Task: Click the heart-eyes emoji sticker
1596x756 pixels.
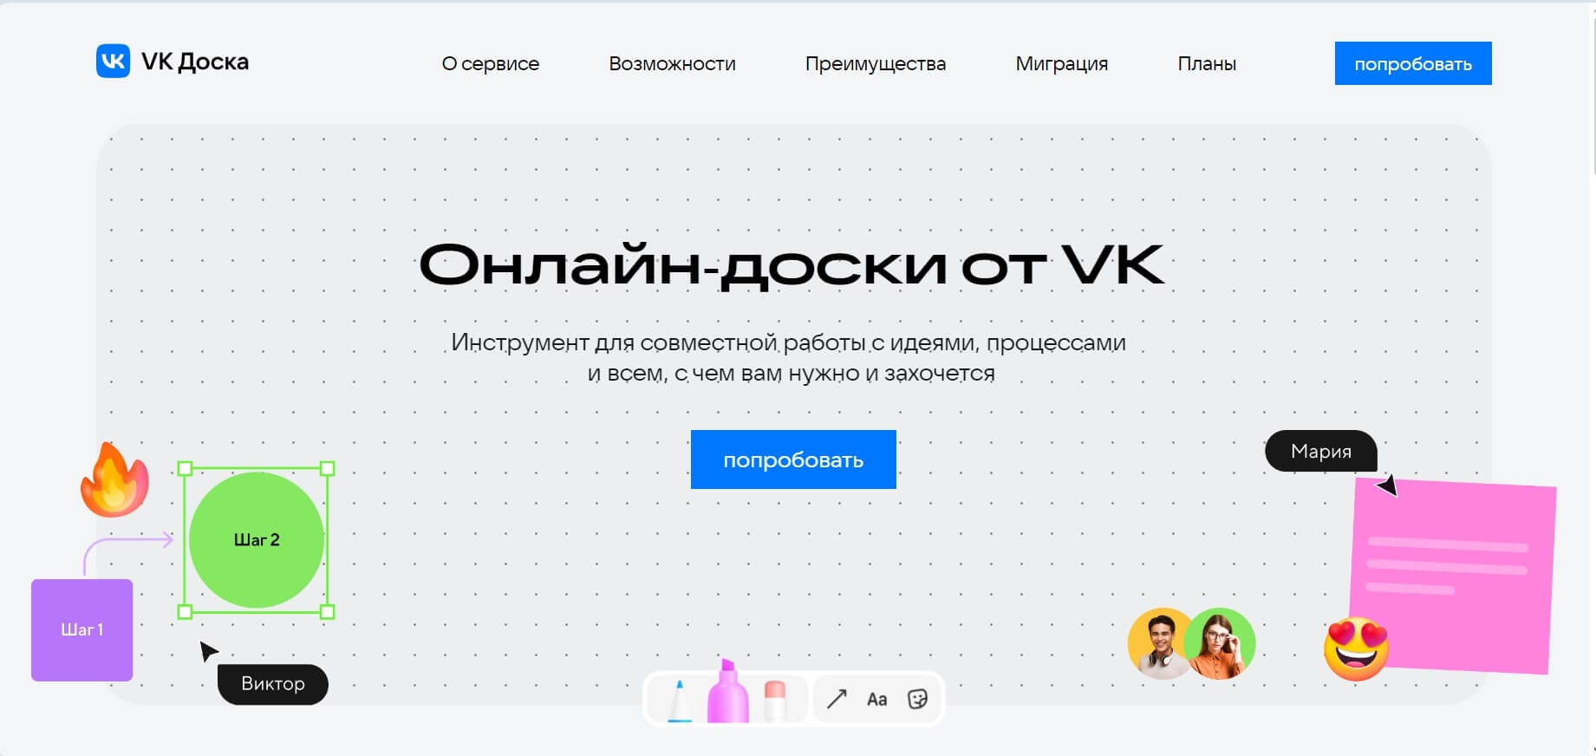Action: click(x=1357, y=648)
